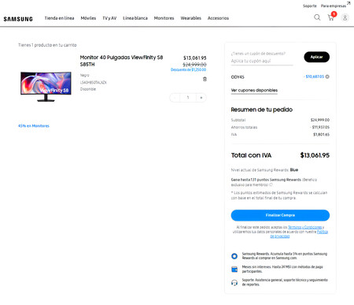Click Samsung Rewards info icon
Viewport: 354px width, 305px height.
point(271,184)
